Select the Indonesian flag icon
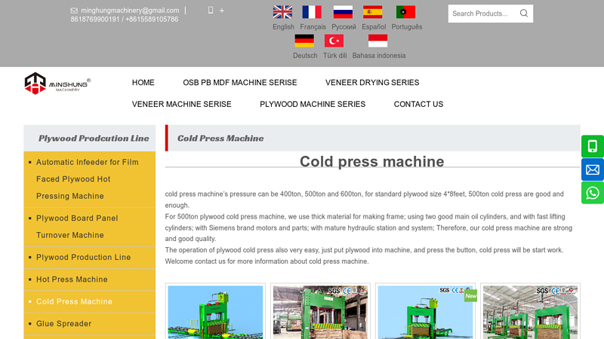This screenshot has width=604, height=339. pos(378,41)
